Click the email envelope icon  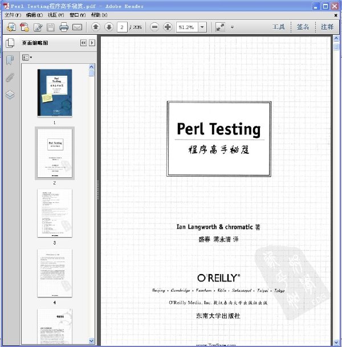point(78,27)
